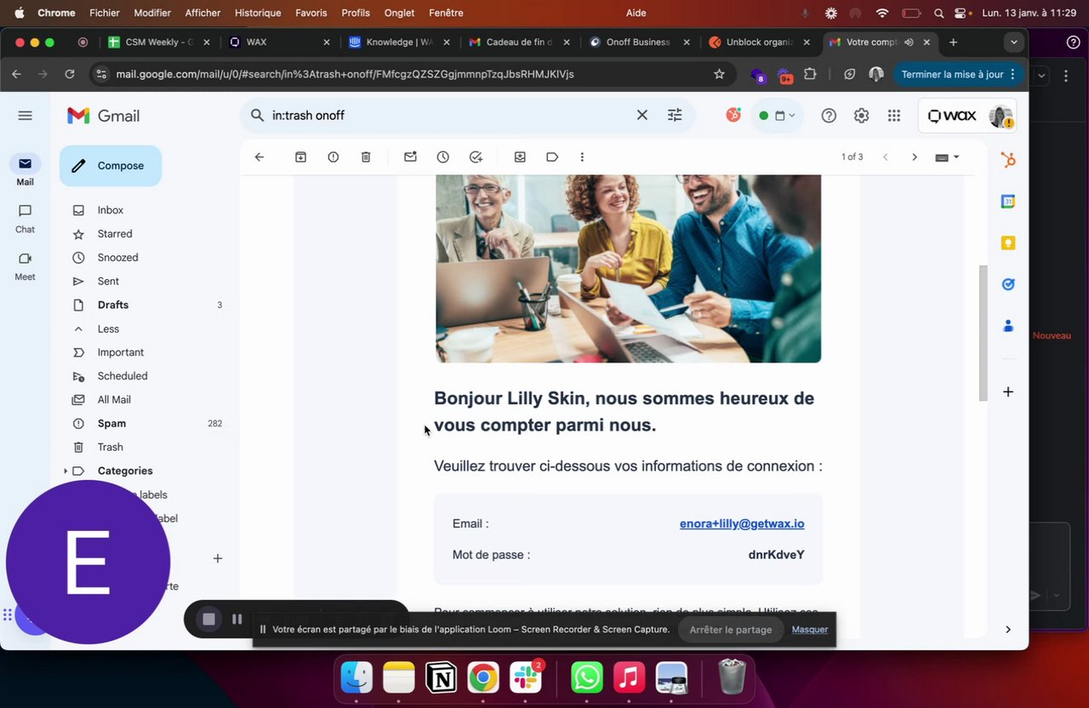Create a new label with plus icon

tap(218, 559)
